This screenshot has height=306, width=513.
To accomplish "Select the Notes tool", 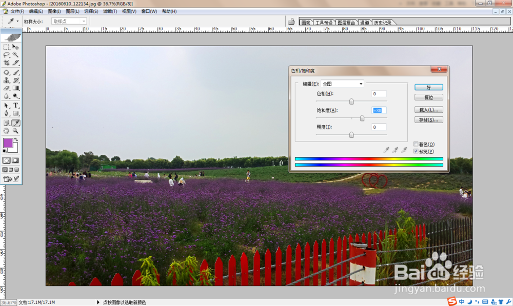I will pos(7,123).
